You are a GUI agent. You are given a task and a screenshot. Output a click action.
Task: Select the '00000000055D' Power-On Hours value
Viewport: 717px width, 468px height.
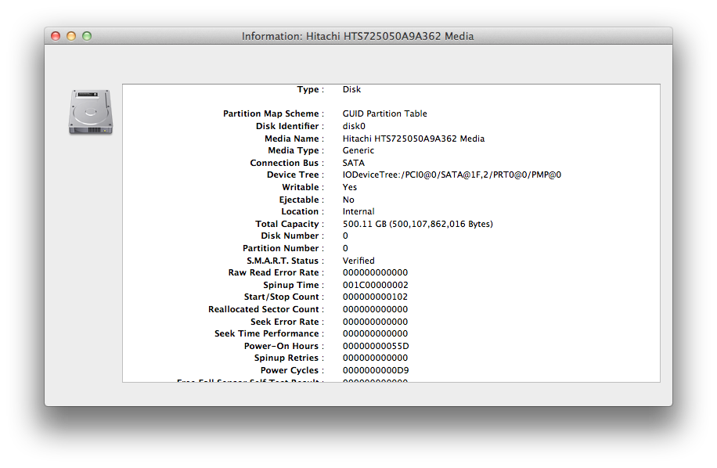pyautogui.click(x=376, y=346)
